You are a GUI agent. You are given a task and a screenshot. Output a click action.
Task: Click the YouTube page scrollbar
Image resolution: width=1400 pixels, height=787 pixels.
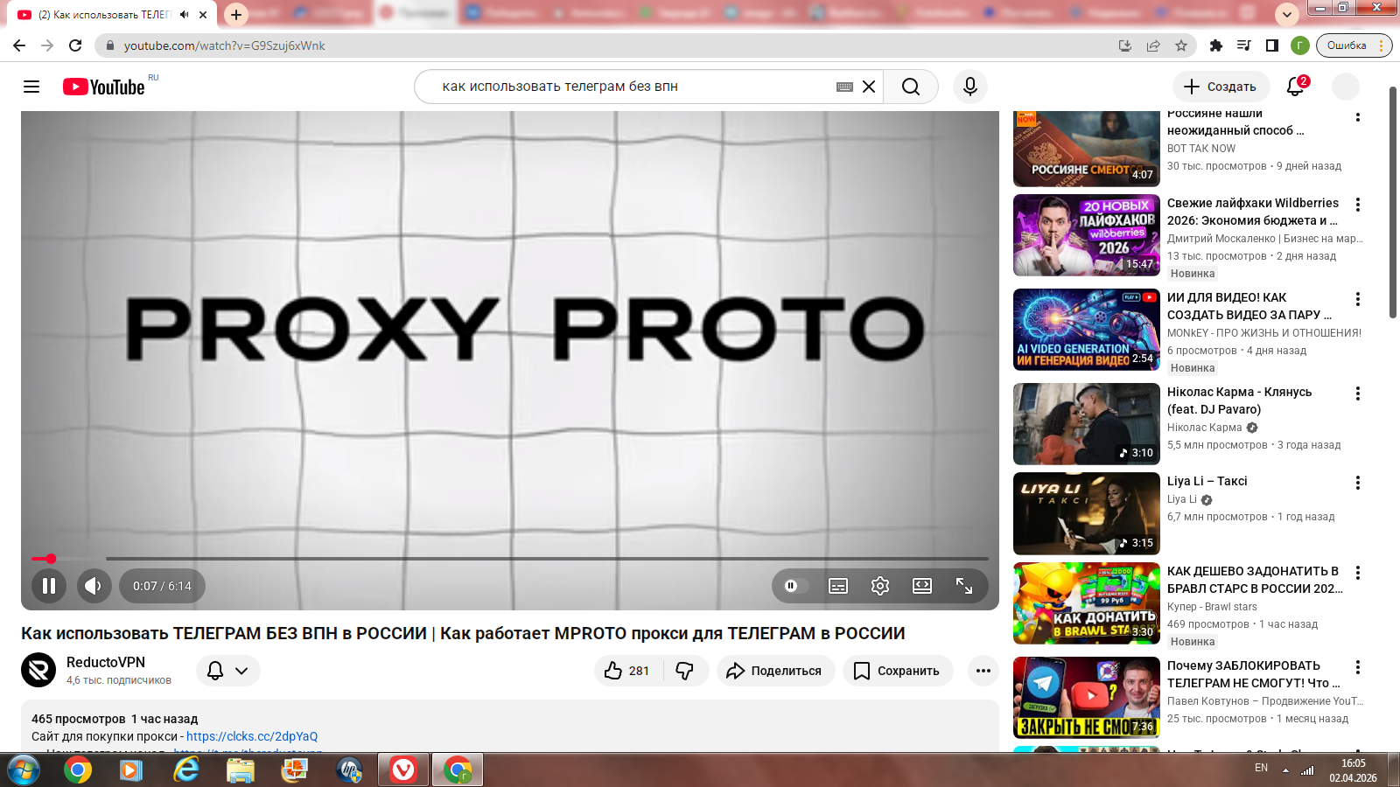tap(1393, 203)
